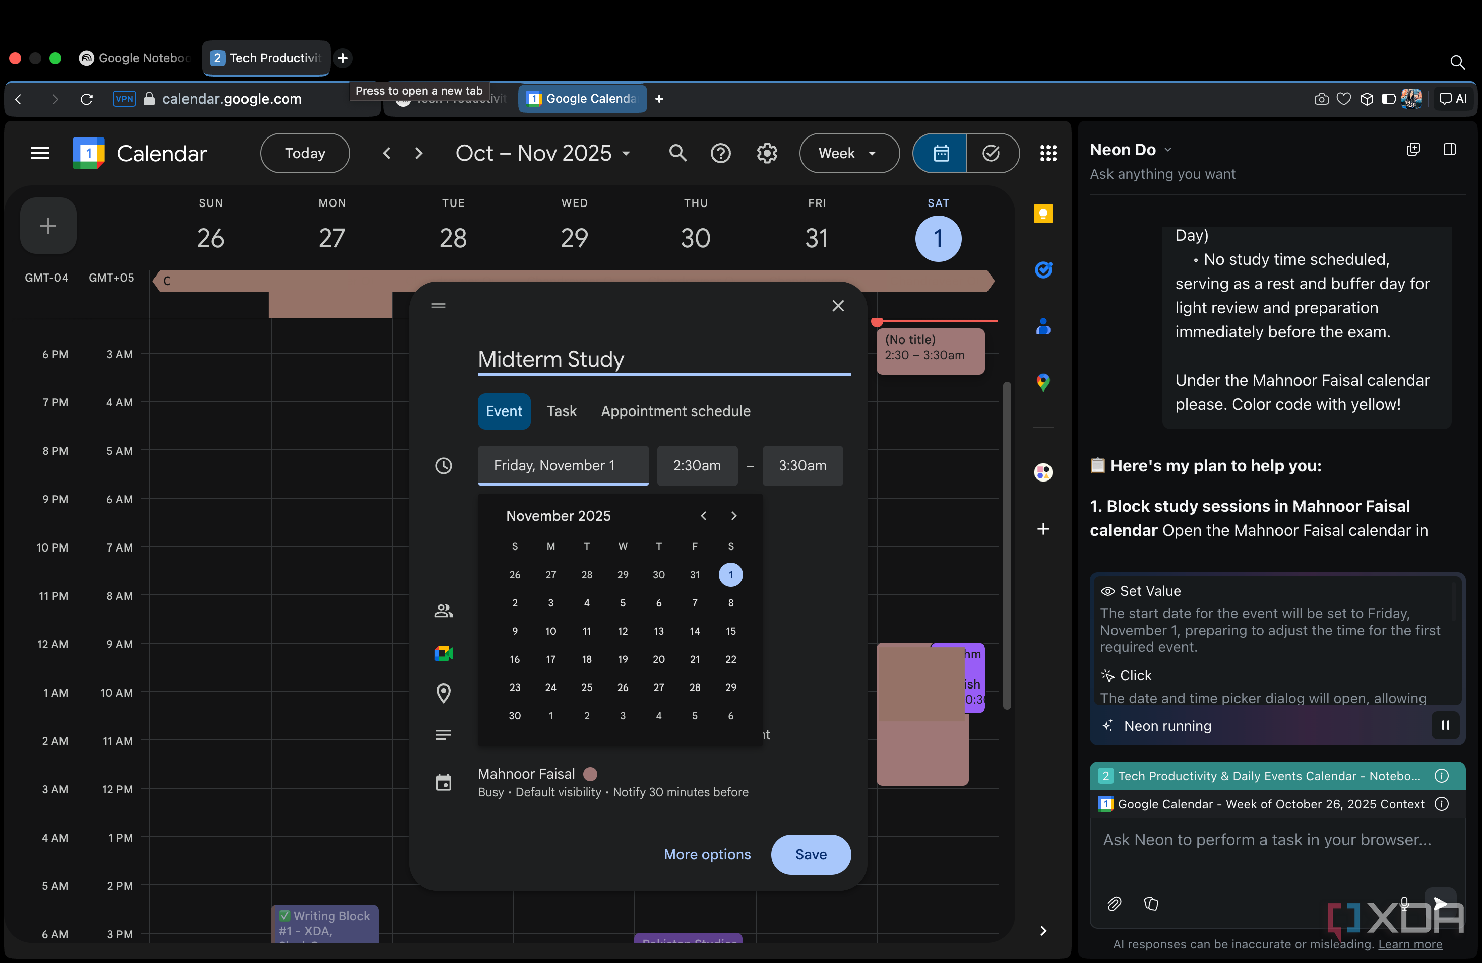This screenshot has width=1482, height=963.
Task: Open Google Tasks in side panel
Action: tap(1043, 269)
